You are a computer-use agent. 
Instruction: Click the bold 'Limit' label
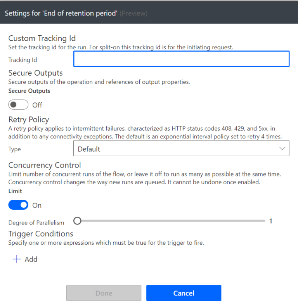(x=15, y=191)
